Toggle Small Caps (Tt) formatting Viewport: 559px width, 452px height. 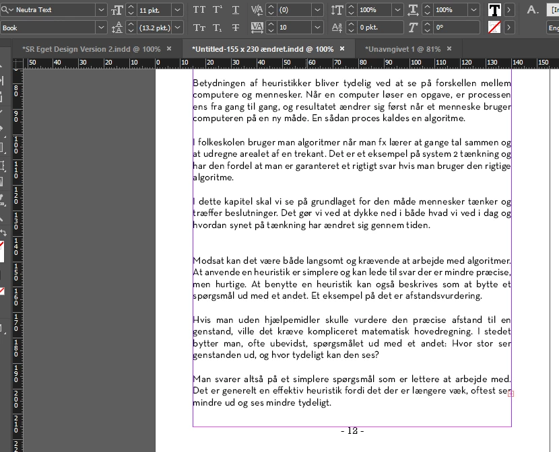coord(199,28)
